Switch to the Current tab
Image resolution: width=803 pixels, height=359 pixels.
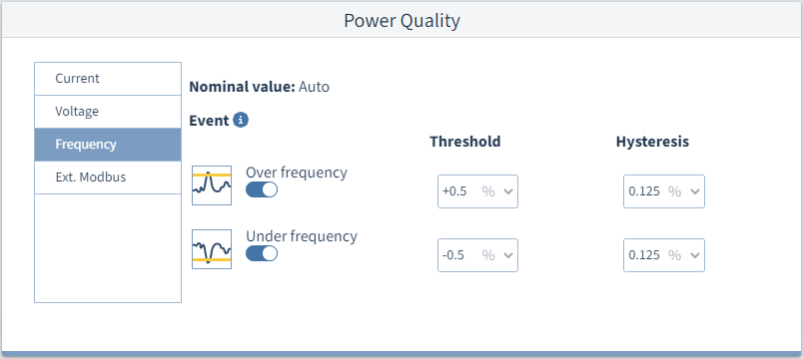pyautogui.click(x=108, y=79)
